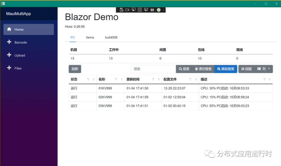Click the Hora: 0:26:59 time text
Image resolution: width=281 pixels, height=166 pixels.
point(75,26)
